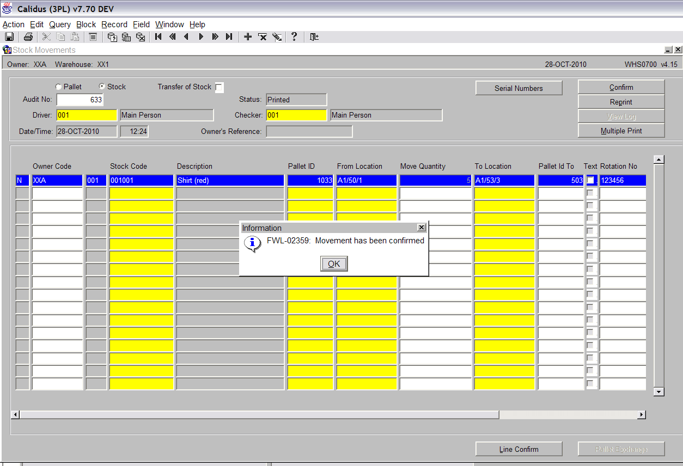Open the Action menu
The width and height of the screenshot is (683, 466).
pyautogui.click(x=14, y=24)
